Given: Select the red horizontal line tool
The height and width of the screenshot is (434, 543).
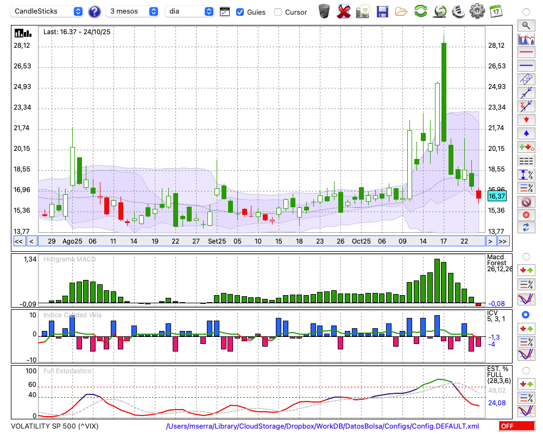Looking at the screenshot, I should 526,52.
